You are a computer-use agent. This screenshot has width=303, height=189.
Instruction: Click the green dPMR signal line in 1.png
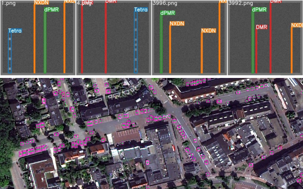point(45,44)
